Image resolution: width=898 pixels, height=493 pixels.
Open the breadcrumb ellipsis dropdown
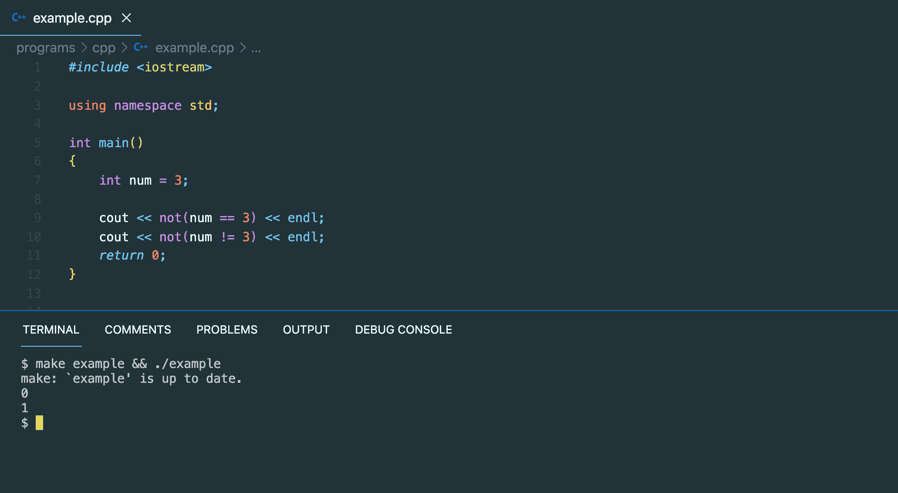click(x=256, y=49)
